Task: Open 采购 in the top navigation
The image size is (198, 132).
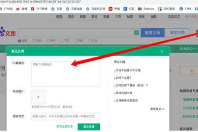Action: coord(142,16)
